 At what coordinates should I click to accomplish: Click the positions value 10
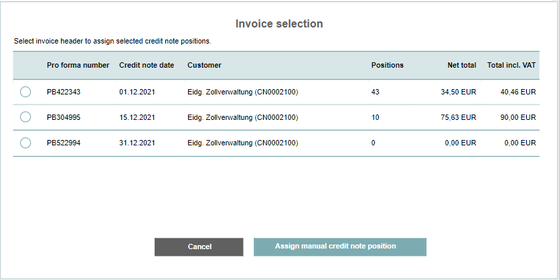tap(376, 118)
